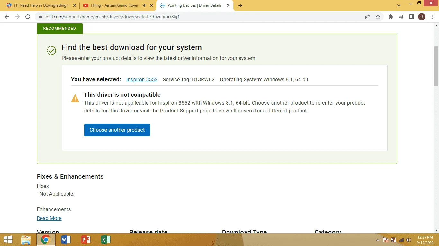The height and width of the screenshot is (246, 439).
Task: Click the browser forward arrow
Action: point(17,17)
